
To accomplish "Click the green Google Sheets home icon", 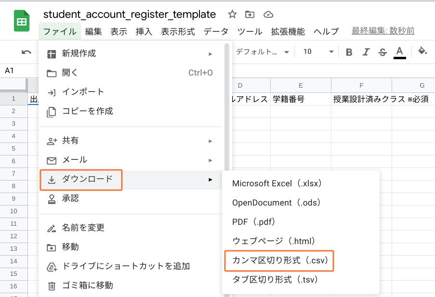I will point(22,22).
